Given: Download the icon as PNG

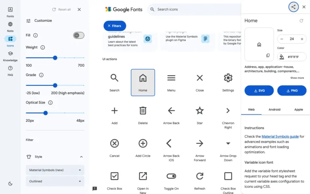Looking at the screenshot, I should (x=292, y=91).
